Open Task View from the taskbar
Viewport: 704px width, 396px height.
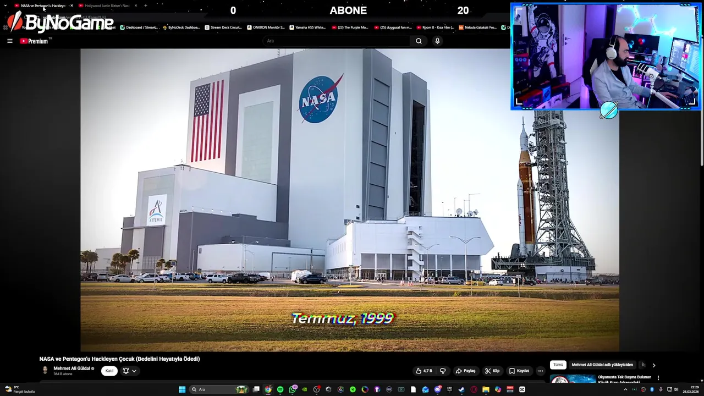[x=256, y=389]
